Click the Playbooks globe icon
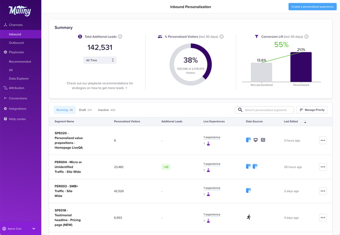340x235 pixels. 5,52
